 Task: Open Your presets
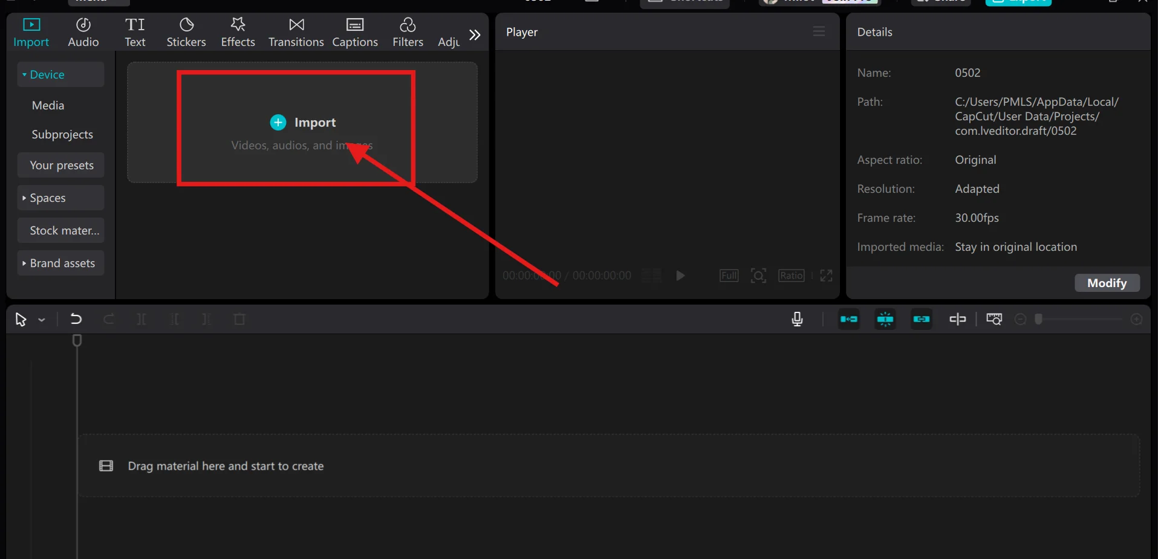click(61, 165)
